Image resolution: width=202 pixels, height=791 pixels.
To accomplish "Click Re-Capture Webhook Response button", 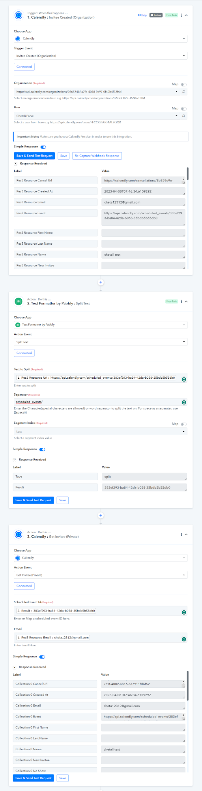I will tap(97, 156).
